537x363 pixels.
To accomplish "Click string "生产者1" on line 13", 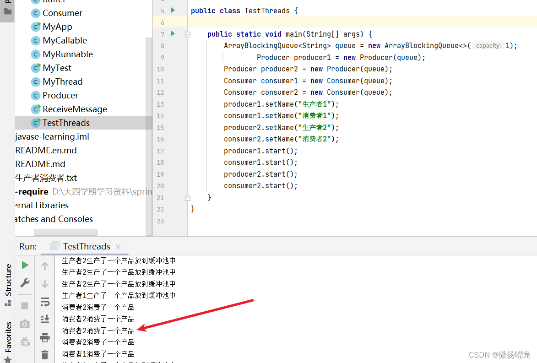I will point(314,104).
